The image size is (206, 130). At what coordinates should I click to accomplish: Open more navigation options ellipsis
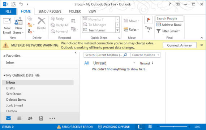[x=52, y=118]
